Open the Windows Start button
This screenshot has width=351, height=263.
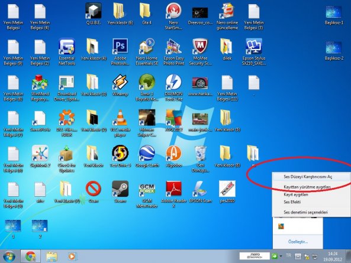click(x=9, y=256)
